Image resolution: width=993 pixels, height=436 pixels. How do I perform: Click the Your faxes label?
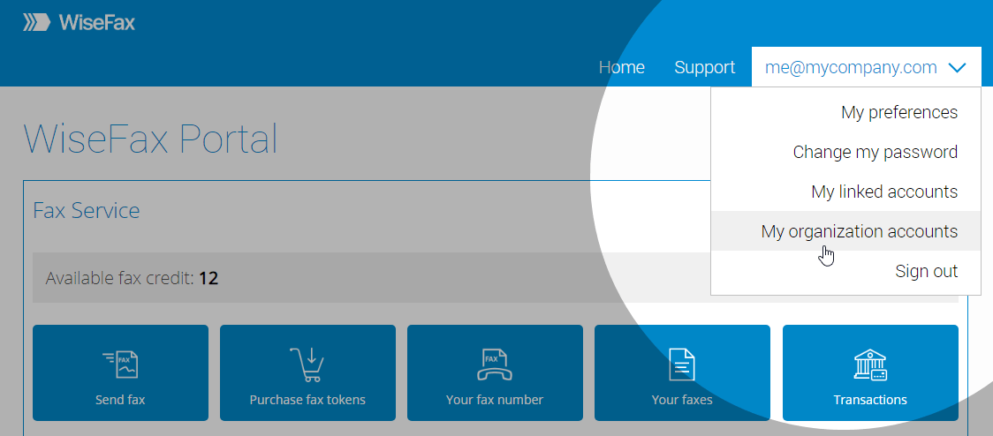coord(682,400)
